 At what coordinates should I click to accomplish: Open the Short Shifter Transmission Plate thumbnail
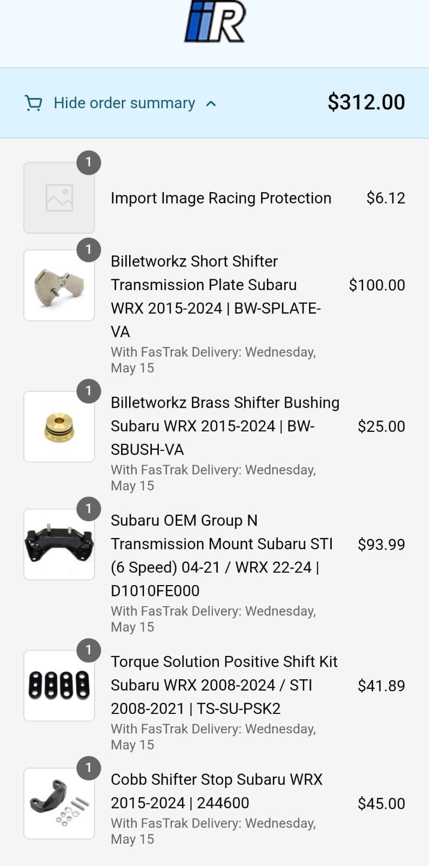(59, 285)
